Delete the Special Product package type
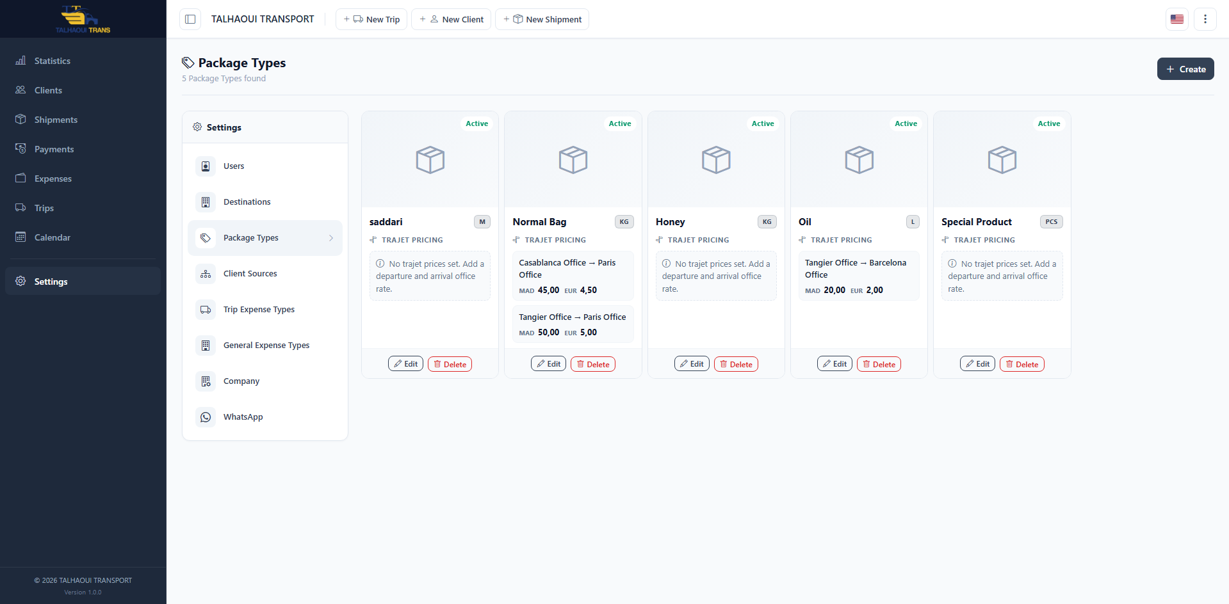The height and width of the screenshot is (604, 1229). click(1022, 364)
